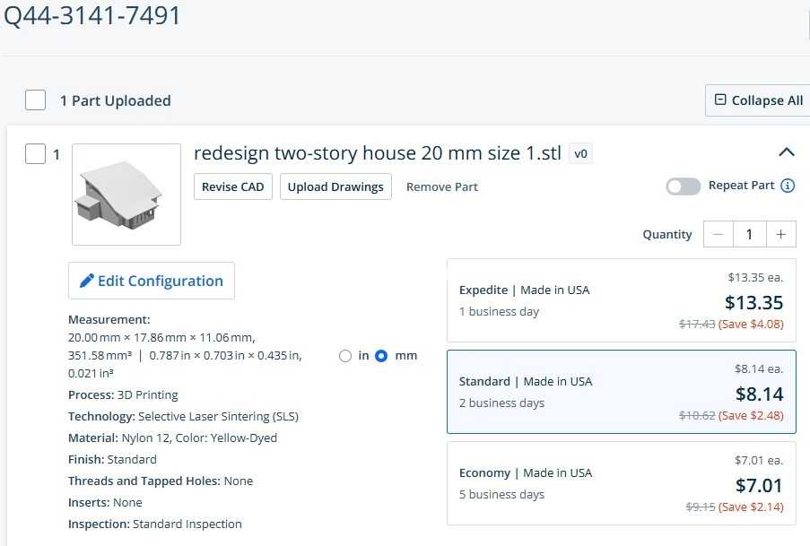
Task: Choose the Expedite 1 business day option
Action: click(622, 300)
